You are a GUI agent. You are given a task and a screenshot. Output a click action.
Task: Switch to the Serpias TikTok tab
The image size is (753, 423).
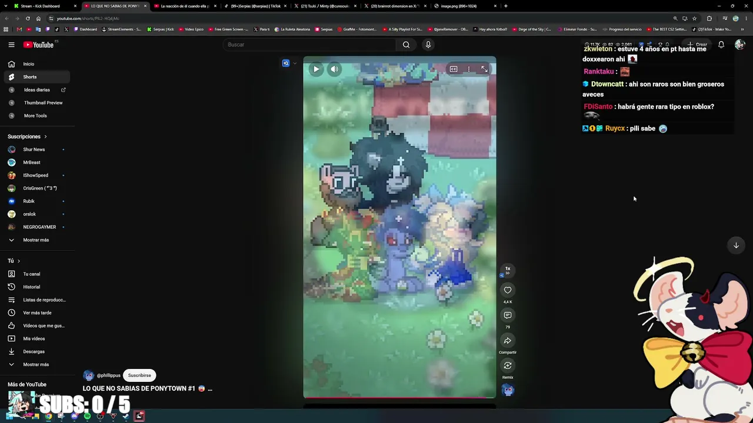[255, 6]
